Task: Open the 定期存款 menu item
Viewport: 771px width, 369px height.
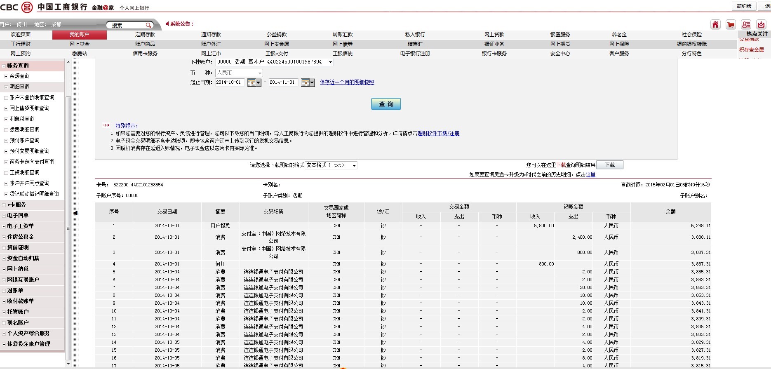Action: click(145, 35)
